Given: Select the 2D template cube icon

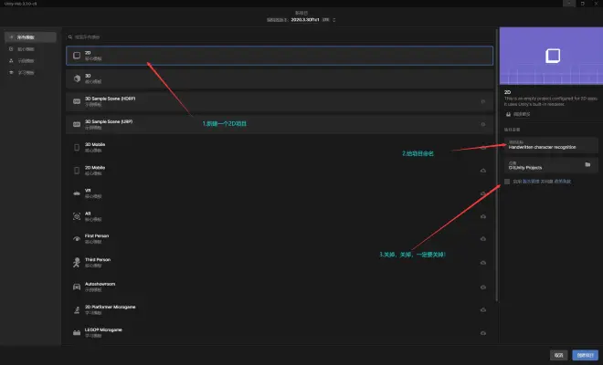Looking at the screenshot, I should point(77,56).
